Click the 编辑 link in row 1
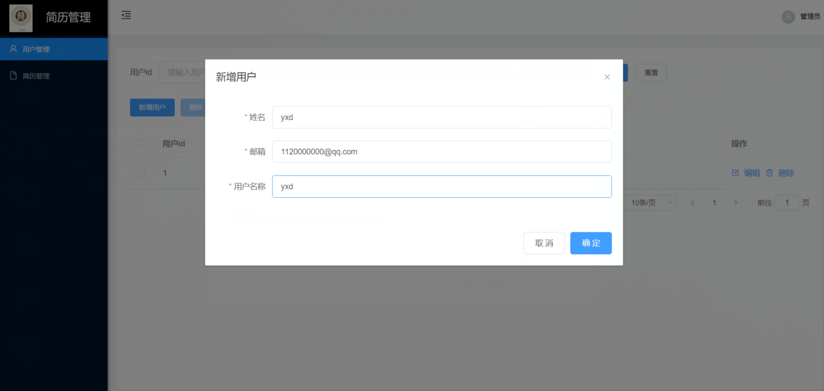Screen dimensions: 824x391 click(x=752, y=173)
